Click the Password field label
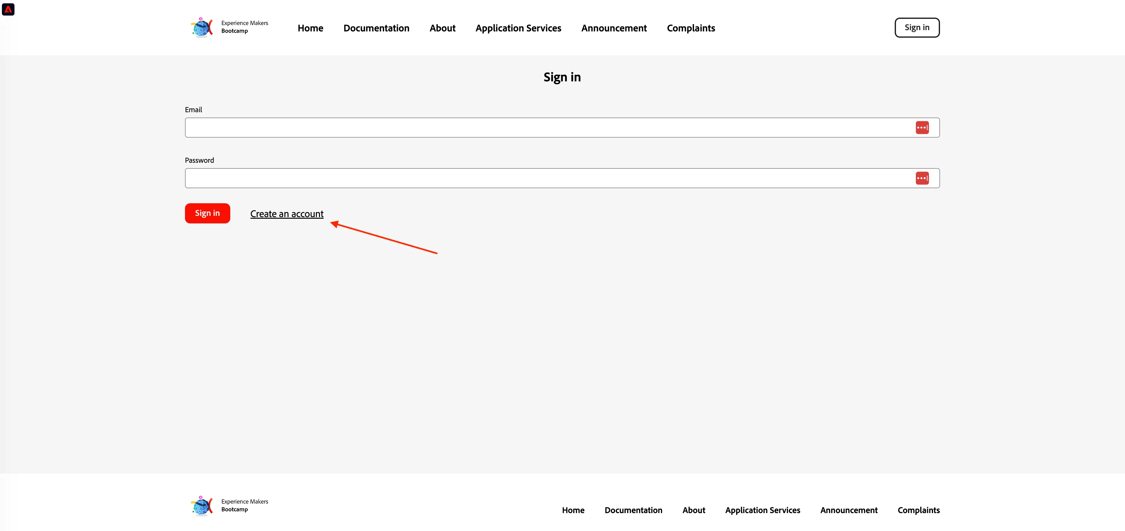 [x=199, y=160]
